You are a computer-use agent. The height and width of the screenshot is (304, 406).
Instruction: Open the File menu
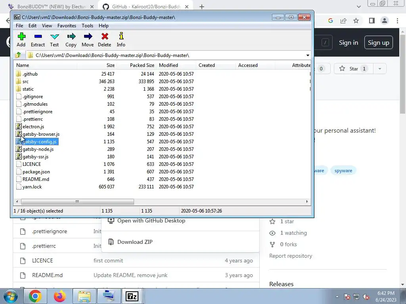19,26
